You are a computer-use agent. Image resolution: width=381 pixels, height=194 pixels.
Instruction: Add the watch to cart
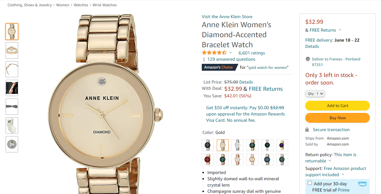(x=337, y=106)
